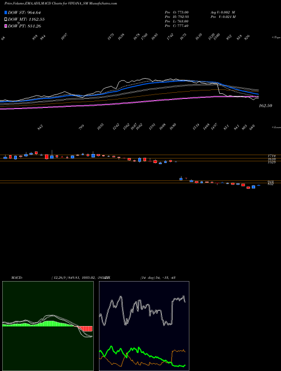
Task: Click the '<Lows' label at the right edge
Action: pos(277,127)
